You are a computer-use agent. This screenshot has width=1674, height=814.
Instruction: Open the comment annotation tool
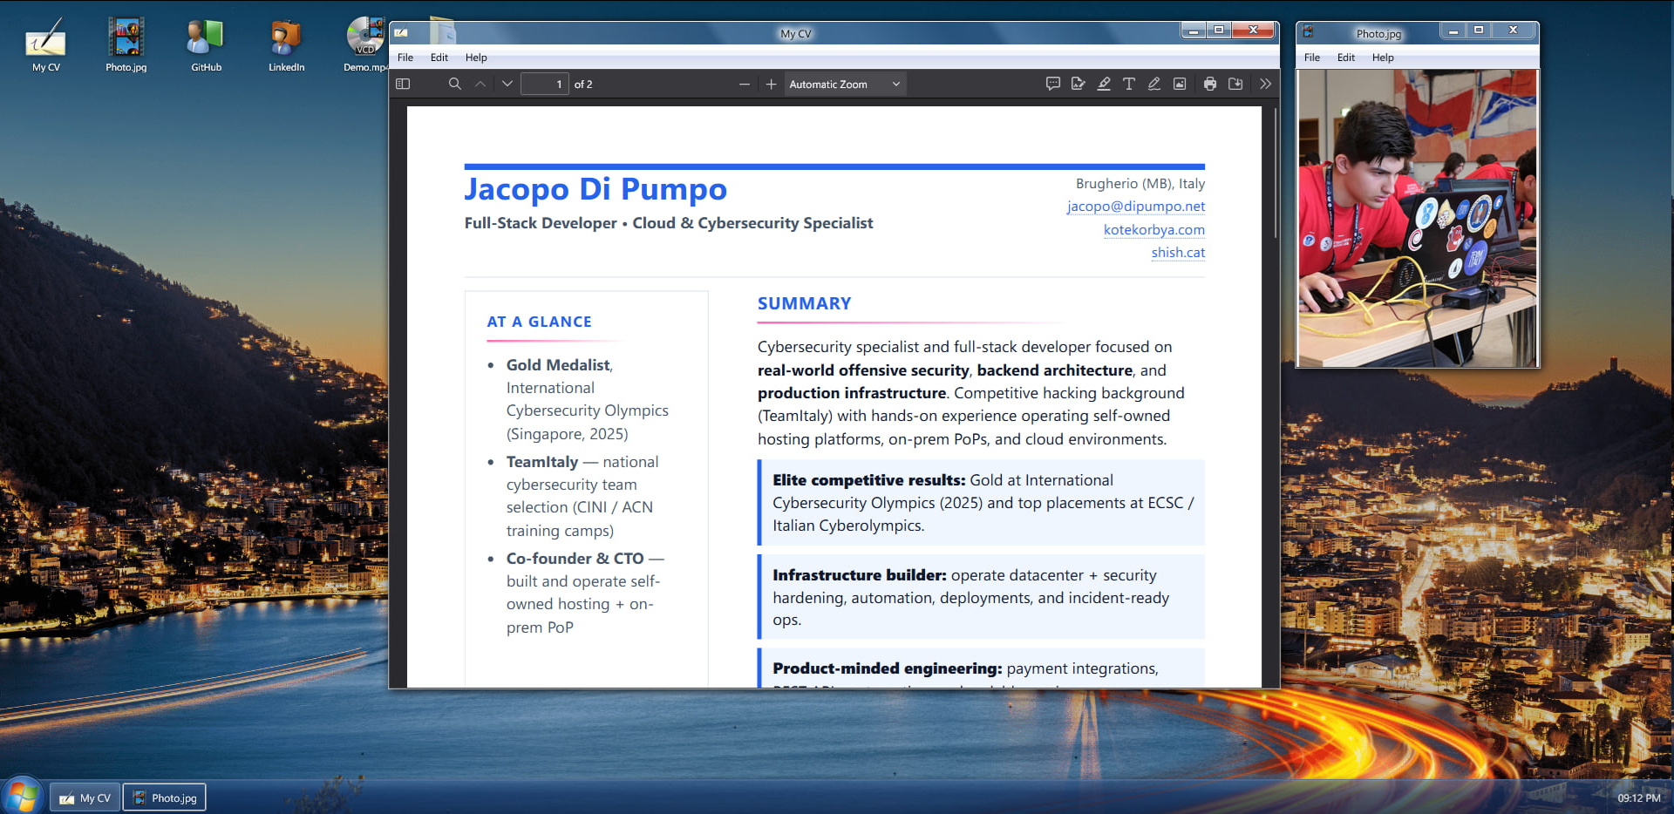click(1053, 84)
